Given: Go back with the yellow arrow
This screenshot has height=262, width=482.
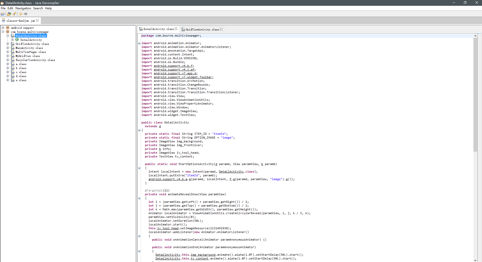Looking at the screenshot, I should 21,14.
